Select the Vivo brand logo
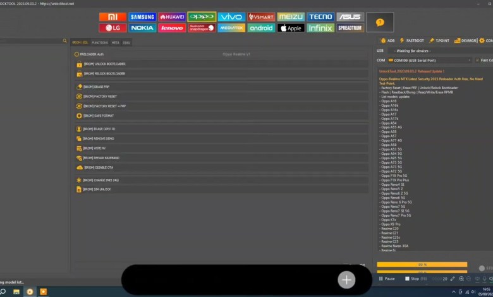This screenshot has width=493, height=297. (x=231, y=16)
